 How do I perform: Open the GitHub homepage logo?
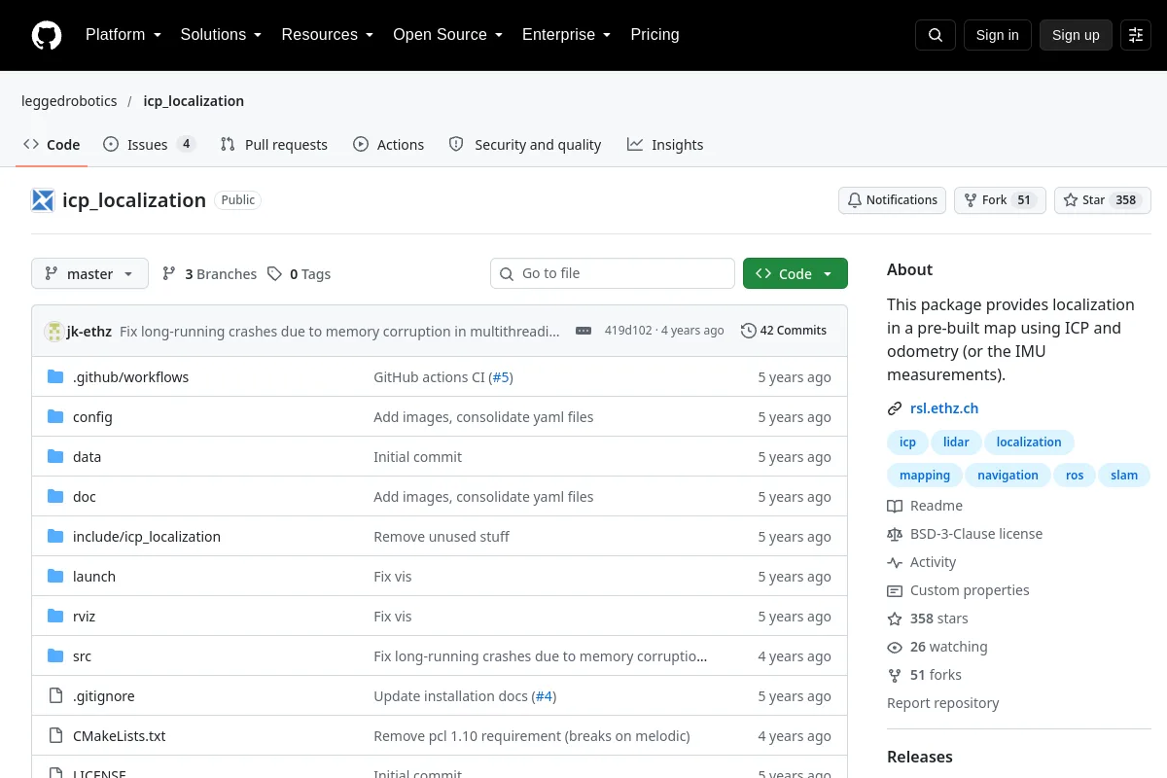[47, 35]
